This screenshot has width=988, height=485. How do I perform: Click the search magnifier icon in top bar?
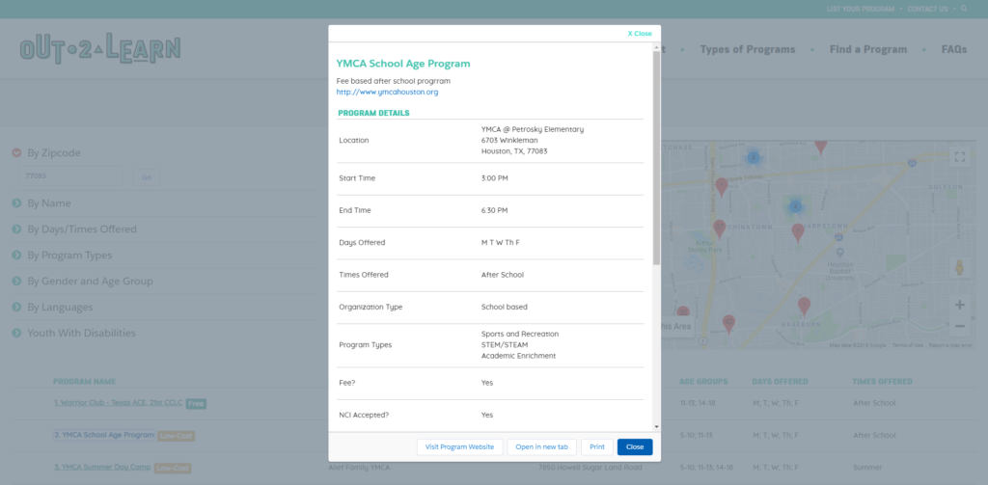point(964,9)
